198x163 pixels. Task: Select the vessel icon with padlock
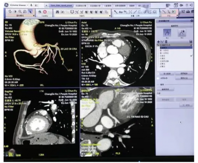click(182, 33)
